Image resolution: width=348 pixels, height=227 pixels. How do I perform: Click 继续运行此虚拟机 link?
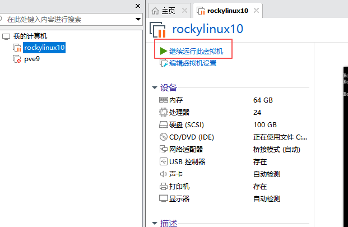[x=196, y=51]
